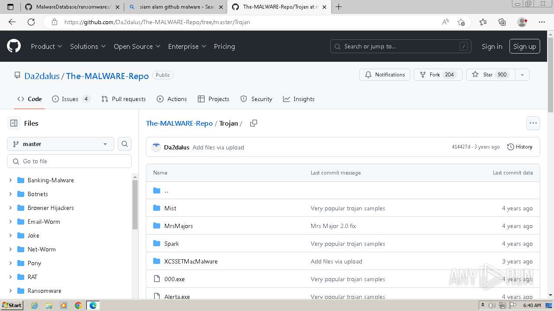Open Read aloud in address bar

pos(445,22)
